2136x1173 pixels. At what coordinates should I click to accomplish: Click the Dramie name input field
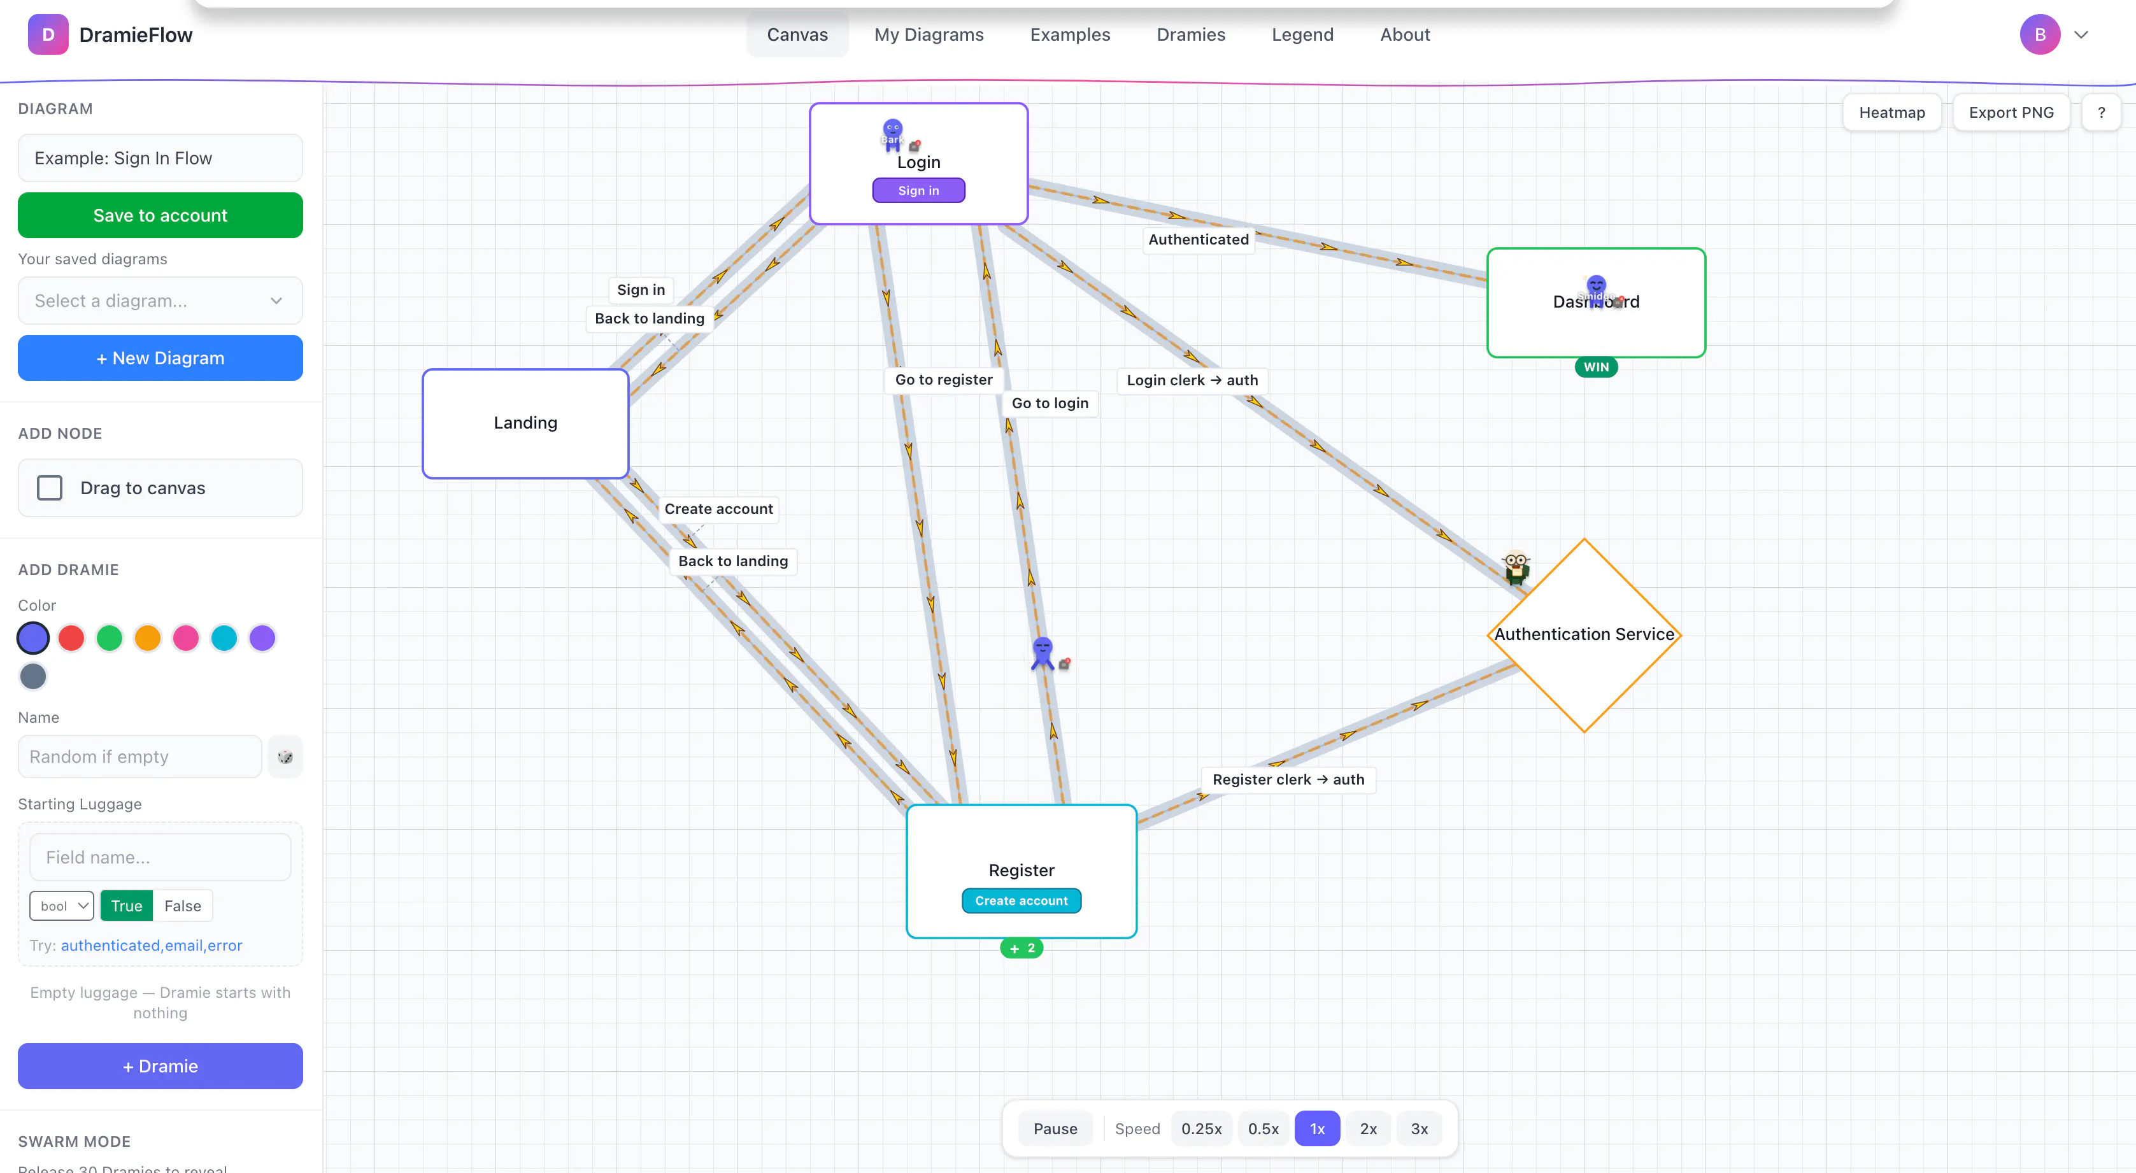pos(139,756)
